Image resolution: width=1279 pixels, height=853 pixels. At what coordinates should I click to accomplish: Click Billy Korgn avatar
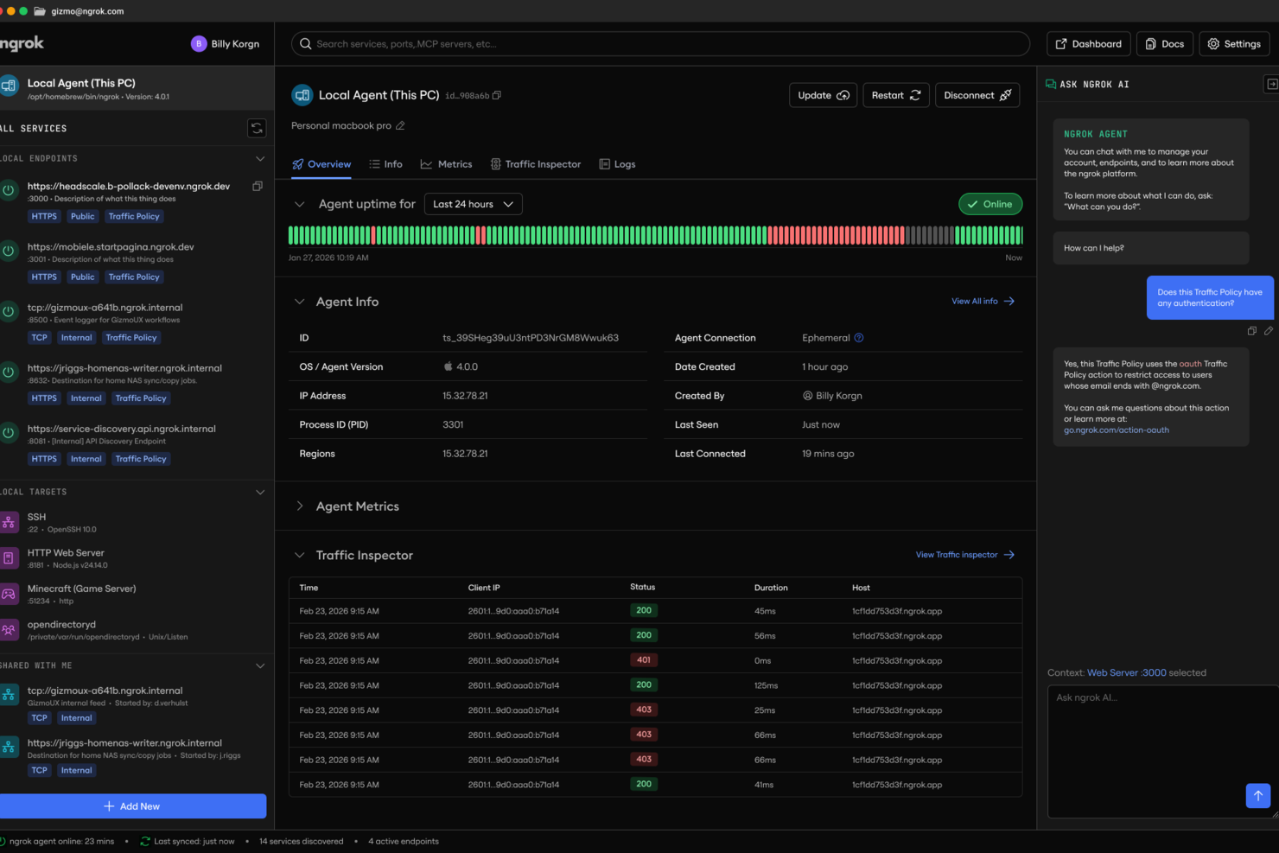click(x=199, y=44)
